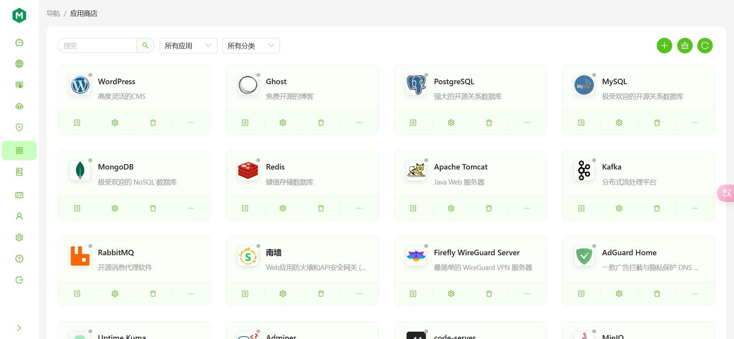Open the dashboard gauge sidebar icon

click(x=19, y=42)
